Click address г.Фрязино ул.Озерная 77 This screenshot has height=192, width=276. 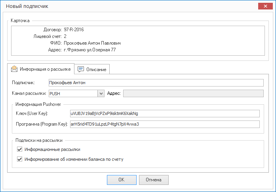pyautogui.click(x=90, y=50)
